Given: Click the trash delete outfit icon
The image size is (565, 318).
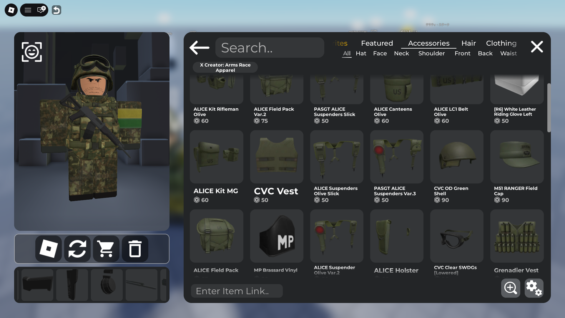Looking at the screenshot, I should click(x=135, y=249).
